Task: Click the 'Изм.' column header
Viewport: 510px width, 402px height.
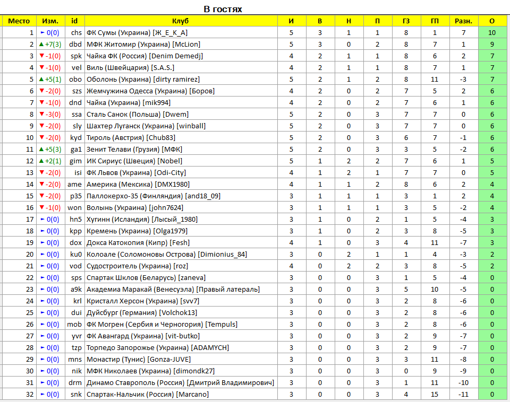Action: tap(50, 21)
